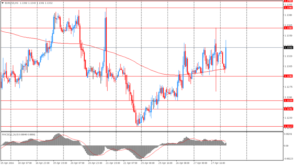This screenshot has width=294, height=166.
Task: Select the 1.1242 red price level tag
Action: 288,109
